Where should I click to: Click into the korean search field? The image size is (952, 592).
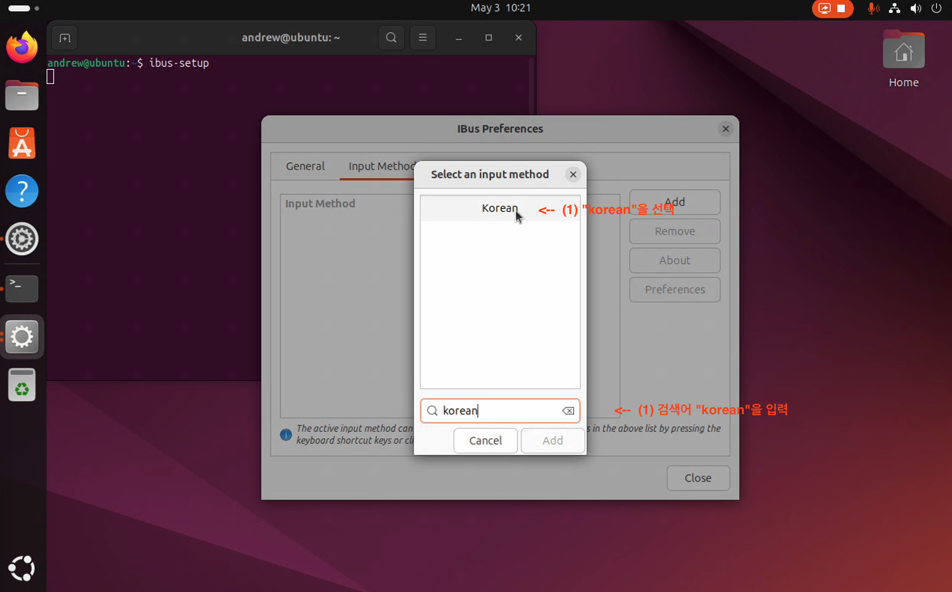(x=497, y=411)
